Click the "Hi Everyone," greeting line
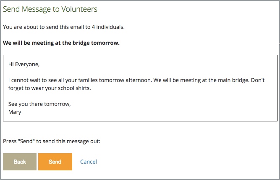Viewport: 280px width, 180px height. tap(24, 64)
